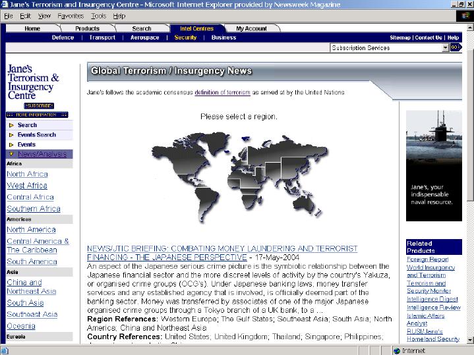Viewport: 474px width, 355px height.
Task: Click the arrow icon beside Events in sidebar
Action: pos(11,145)
